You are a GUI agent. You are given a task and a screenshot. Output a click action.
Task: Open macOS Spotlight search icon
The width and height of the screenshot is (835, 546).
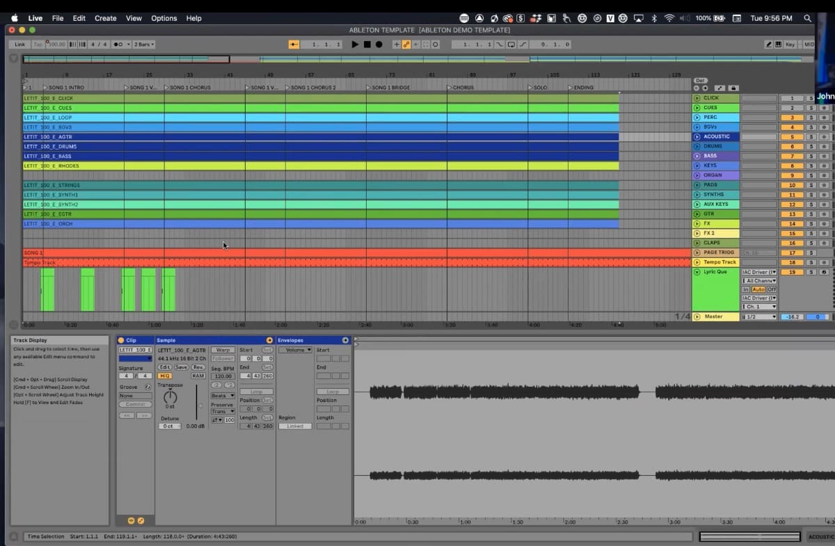807,18
